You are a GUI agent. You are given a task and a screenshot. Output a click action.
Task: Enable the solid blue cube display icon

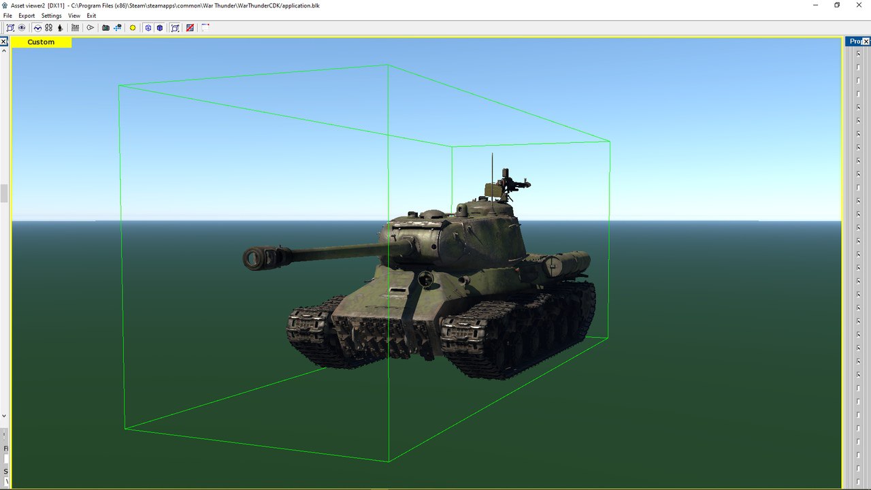[160, 28]
